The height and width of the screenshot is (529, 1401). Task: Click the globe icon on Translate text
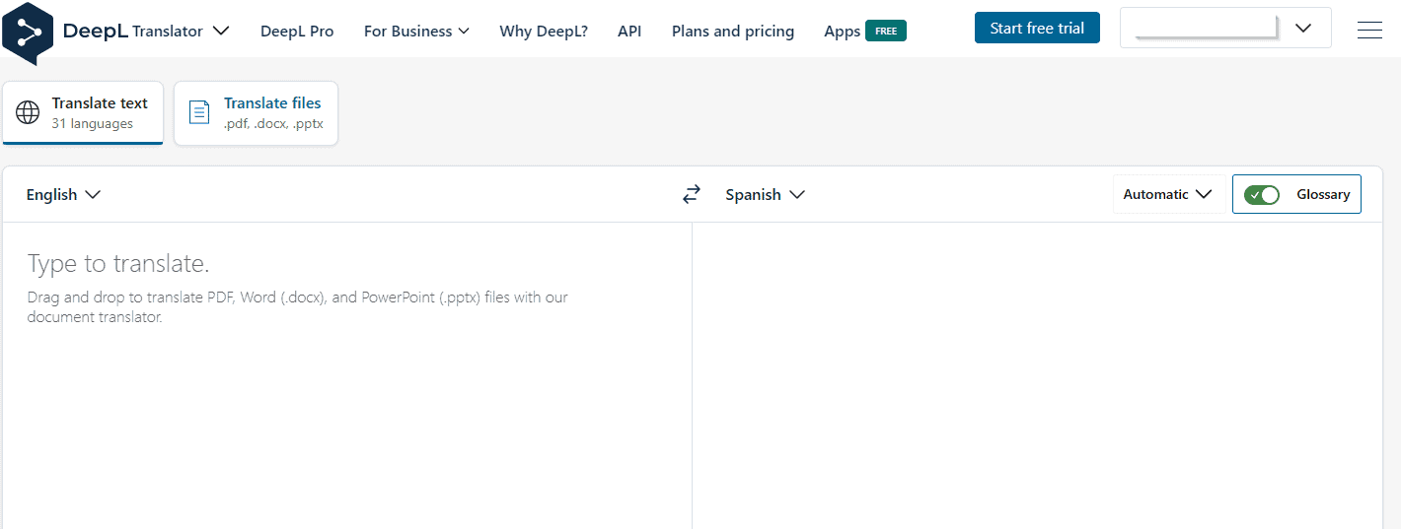29,112
